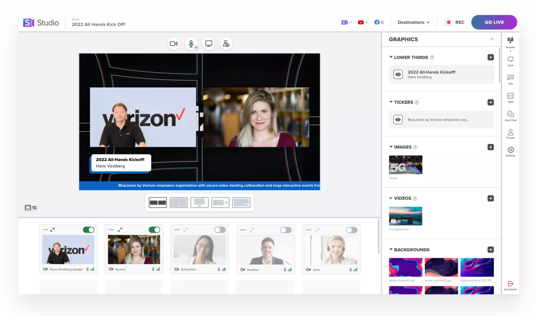Click the participants tray scrollbar
The height and width of the screenshot is (316, 538).
point(378,236)
